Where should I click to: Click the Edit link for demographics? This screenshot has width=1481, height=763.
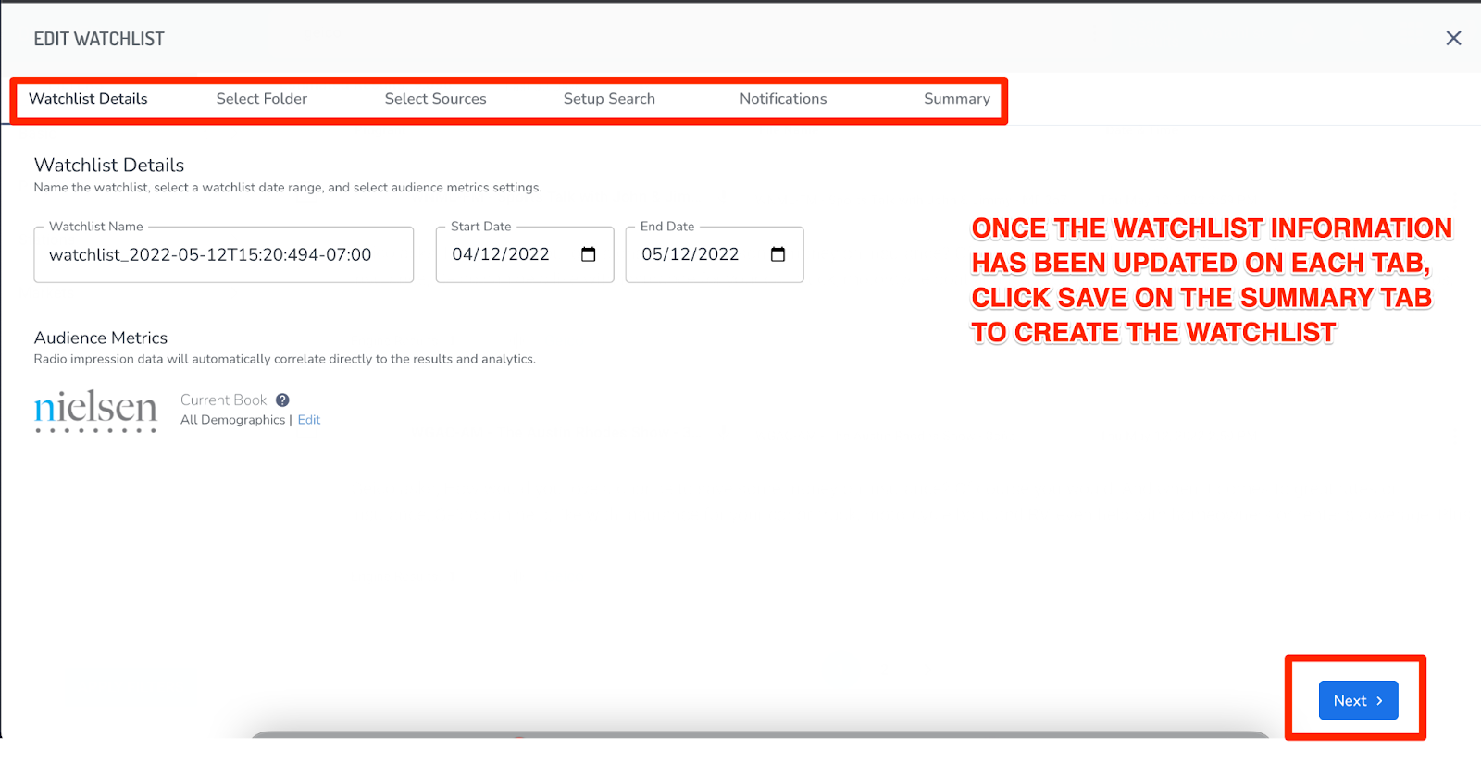point(309,420)
